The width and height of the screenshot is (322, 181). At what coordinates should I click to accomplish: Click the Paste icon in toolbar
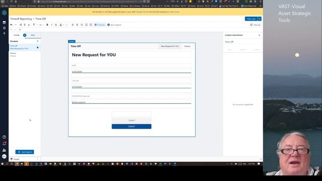click(29, 25)
